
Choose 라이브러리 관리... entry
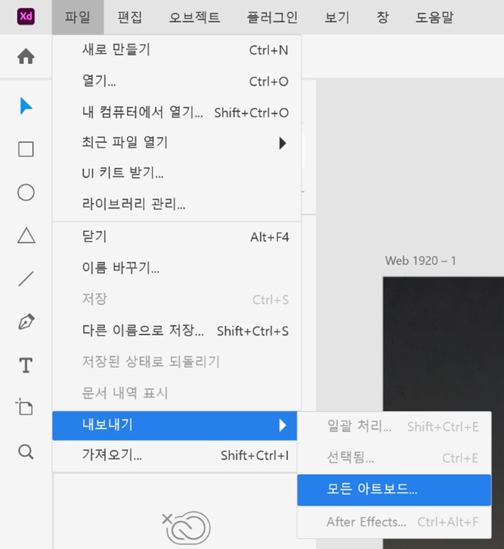click(176, 204)
